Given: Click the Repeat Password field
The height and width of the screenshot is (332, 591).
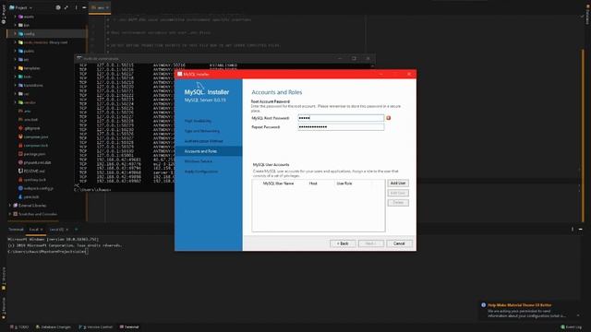Looking at the screenshot, I should tap(341, 127).
